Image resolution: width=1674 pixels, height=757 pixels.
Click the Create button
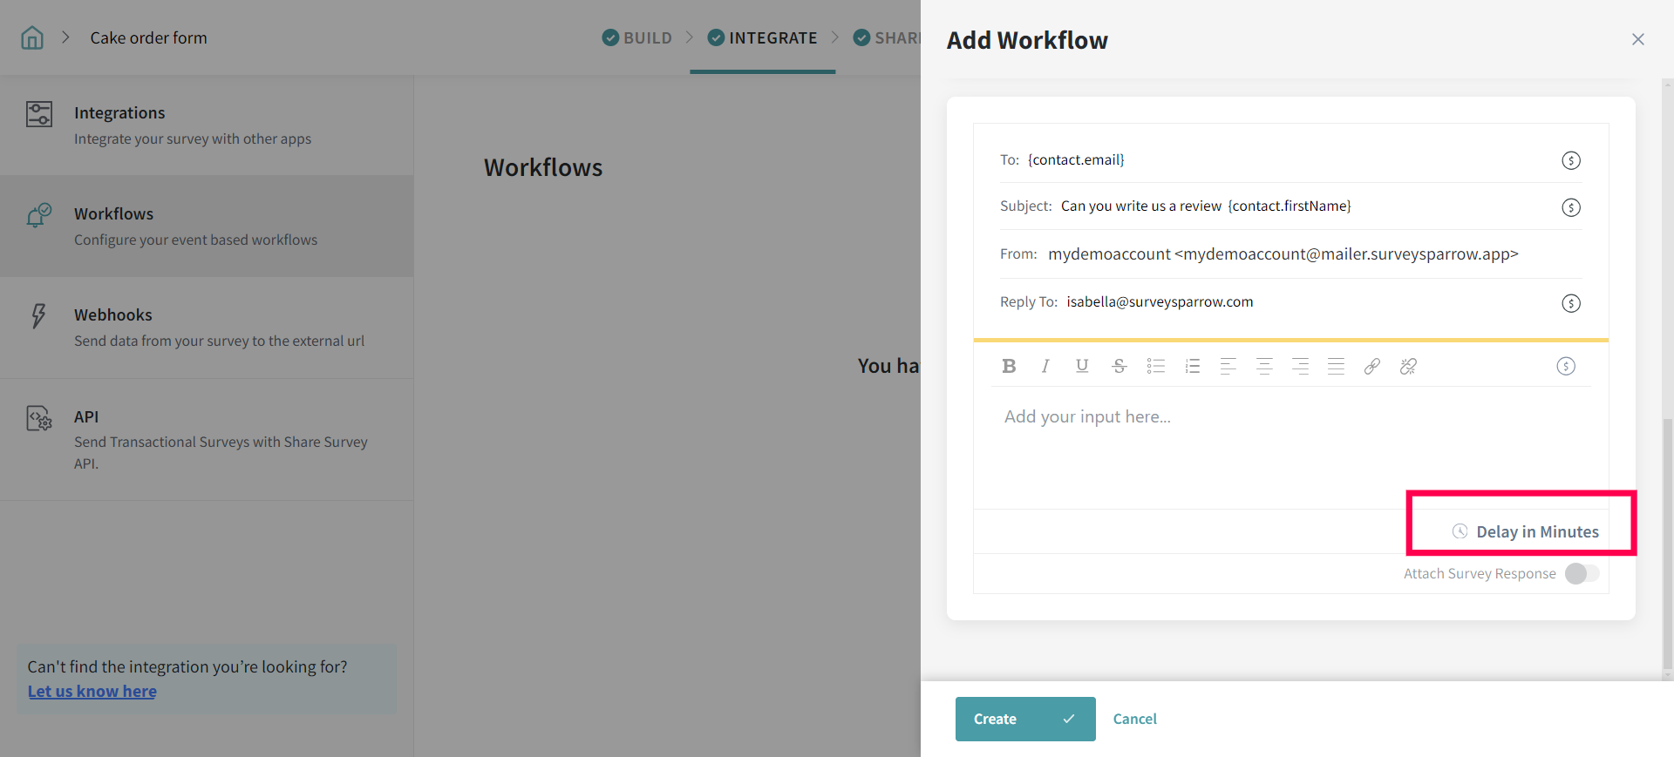(x=1024, y=719)
